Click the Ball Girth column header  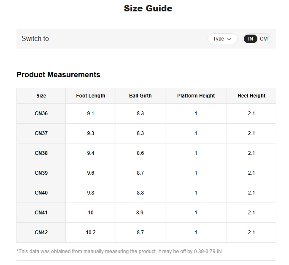click(x=140, y=96)
